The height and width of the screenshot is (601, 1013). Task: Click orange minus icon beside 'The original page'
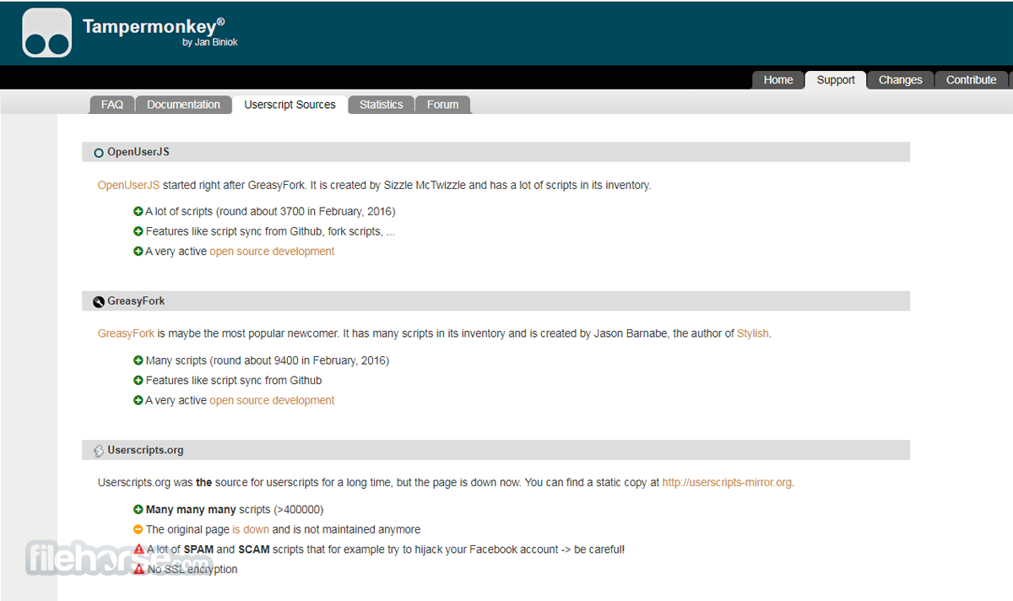tap(138, 529)
